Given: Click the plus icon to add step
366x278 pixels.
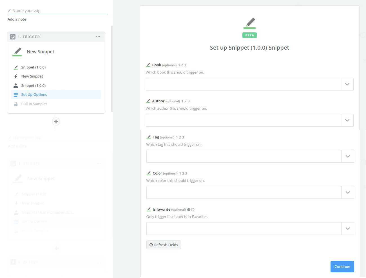Looking at the screenshot, I should click(x=56, y=122).
